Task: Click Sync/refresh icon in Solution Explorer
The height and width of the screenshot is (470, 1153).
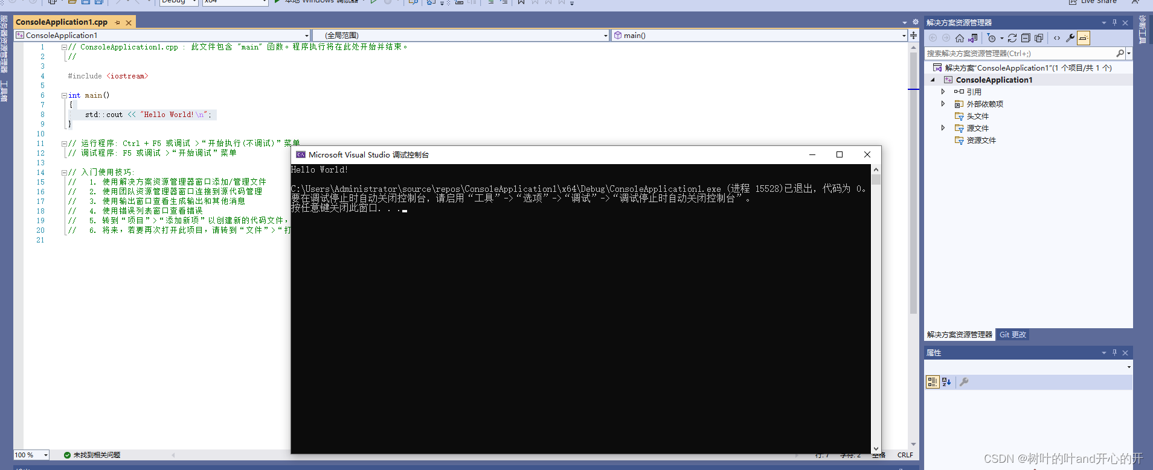Action: click(1012, 38)
